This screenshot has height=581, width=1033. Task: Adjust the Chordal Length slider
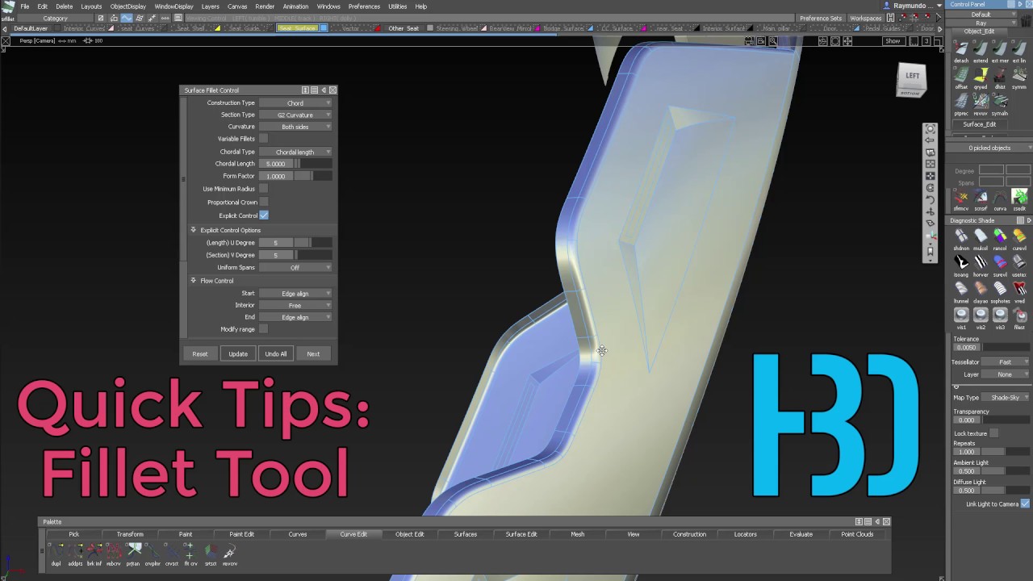[312, 164]
